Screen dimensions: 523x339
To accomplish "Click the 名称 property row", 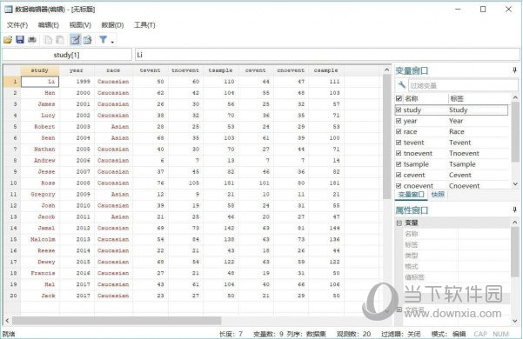I will pyautogui.click(x=457, y=234).
